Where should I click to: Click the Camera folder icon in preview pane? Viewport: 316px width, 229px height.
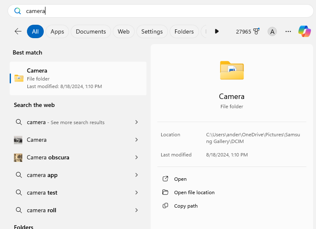[x=232, y=70]
